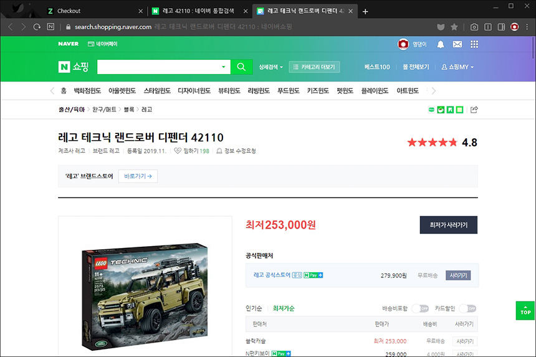
Task: Show previous categories with left arrow
Action: [52, 91]
